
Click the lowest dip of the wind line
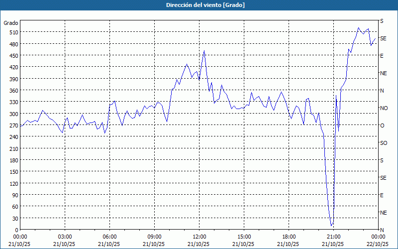click(331, 226)
